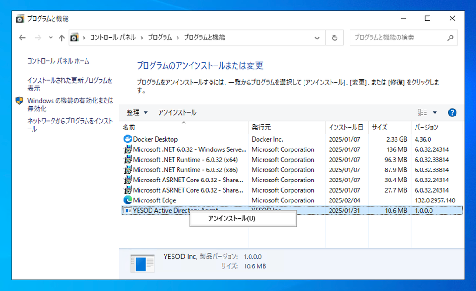Select Microsoft .NET Runtime - 6.0.32 (x64) name
476x291 pixels.
[x=185, y=160]
